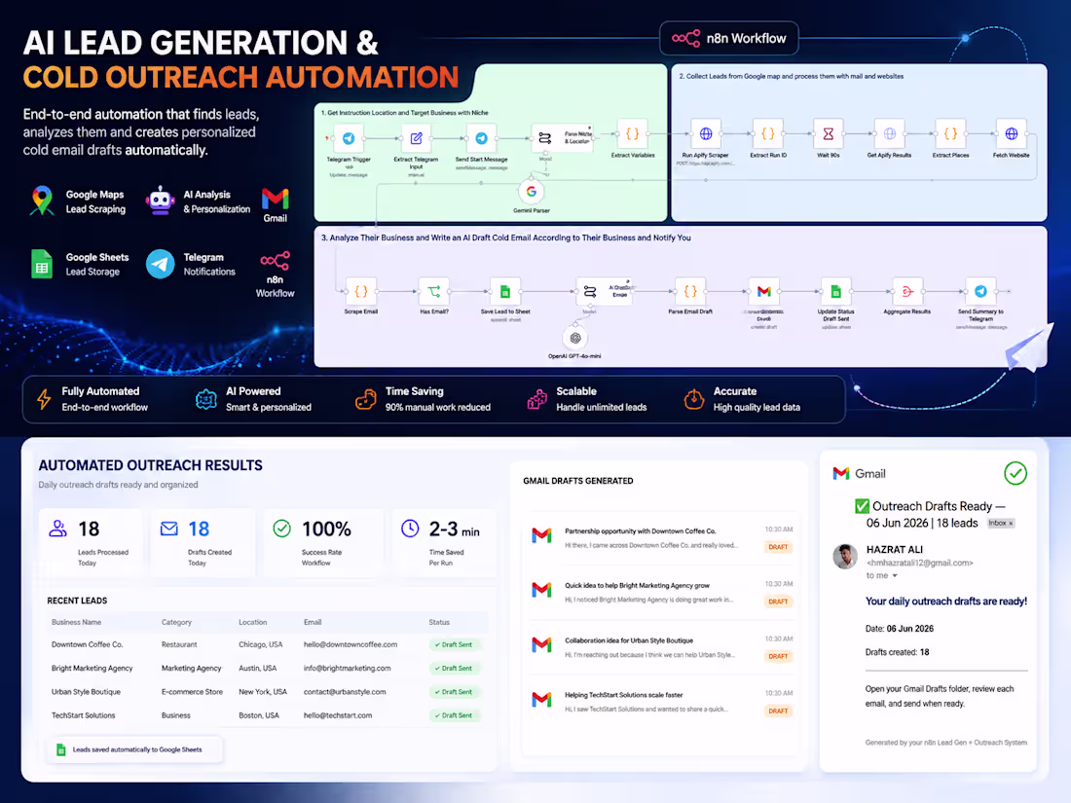The image size is (1071, 803).
Task: Open the TechStart Solutions draft email
Action: click(x=660, y=702)
